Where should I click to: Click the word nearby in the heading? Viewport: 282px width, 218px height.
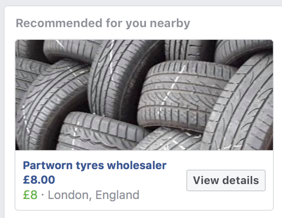[170, 24]
